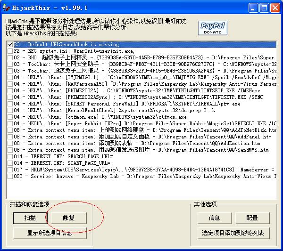The width and height of the screenshot is (283, 251).
Task: Click the 选定项目添加到忽略列表 button
Action: [233, 233]
